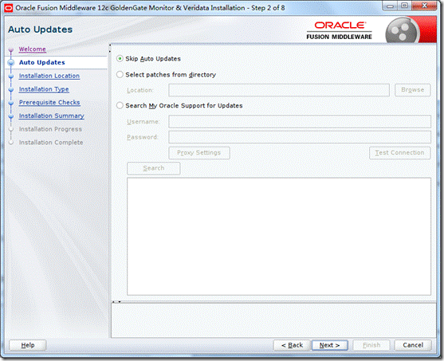Click the patch Location text field
The height and width of the screenshot is (361, 444).
[279, 90]
